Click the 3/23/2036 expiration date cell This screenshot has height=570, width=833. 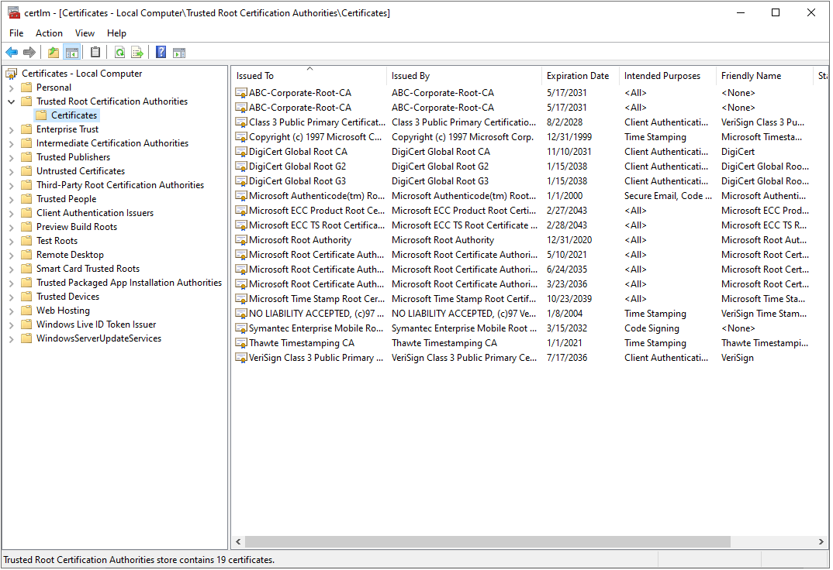coord(567,284)
